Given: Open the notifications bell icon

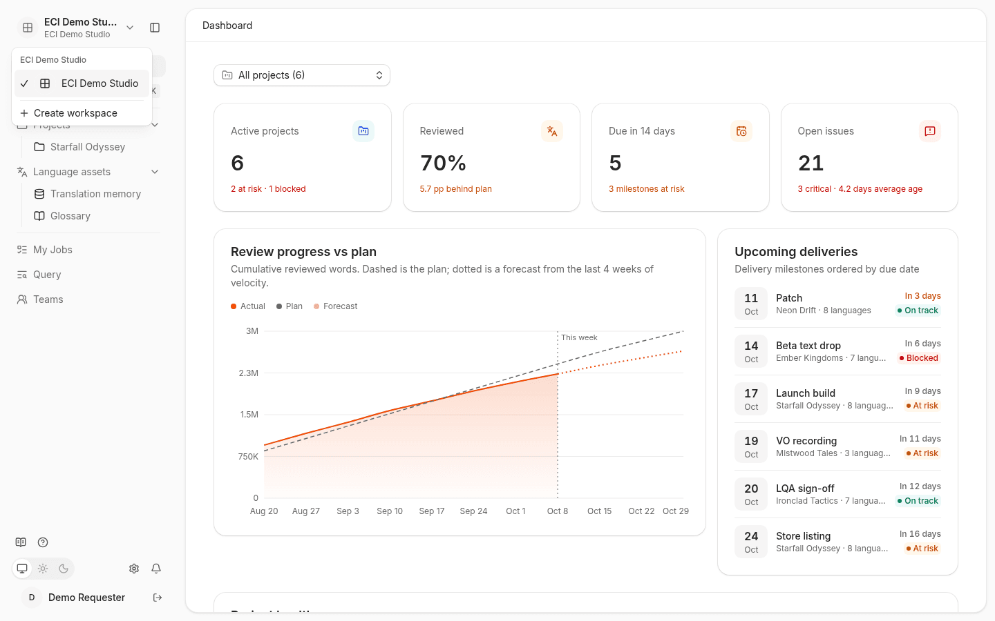Looking at the screenshot, I should coord(156,569).
